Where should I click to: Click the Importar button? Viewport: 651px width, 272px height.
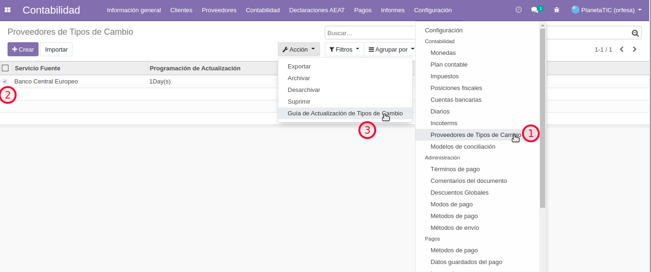(x=56, y=49)
